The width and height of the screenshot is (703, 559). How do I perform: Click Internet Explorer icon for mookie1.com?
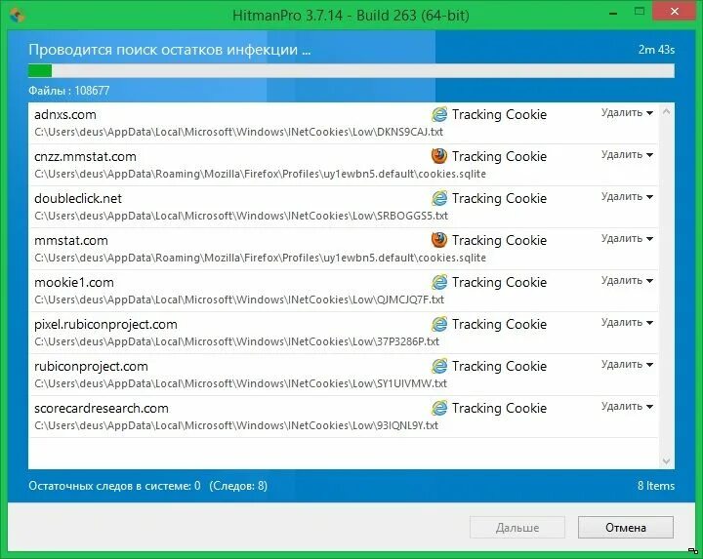(439, 282)
